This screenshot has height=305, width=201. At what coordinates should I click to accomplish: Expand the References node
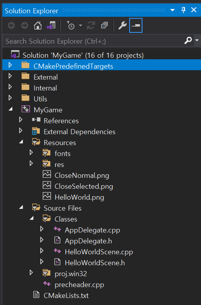(x=21, y=120)
